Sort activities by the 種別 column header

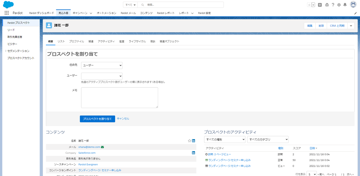point(280,148)
